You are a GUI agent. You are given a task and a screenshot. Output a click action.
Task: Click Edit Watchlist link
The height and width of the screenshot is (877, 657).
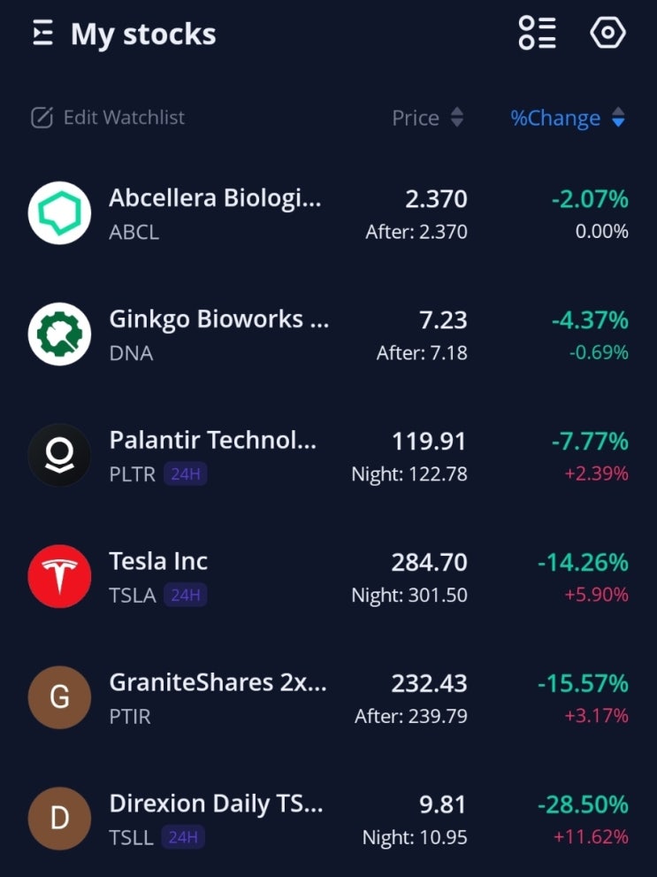click(x=124, y=118)
